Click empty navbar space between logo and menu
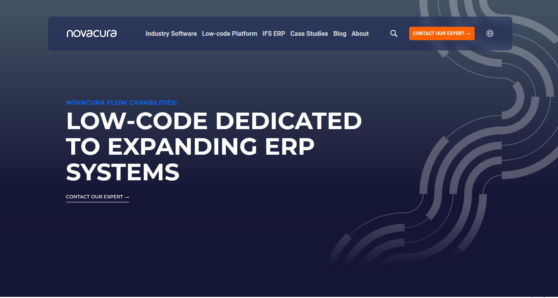558x298 pixels. (131, 33)
